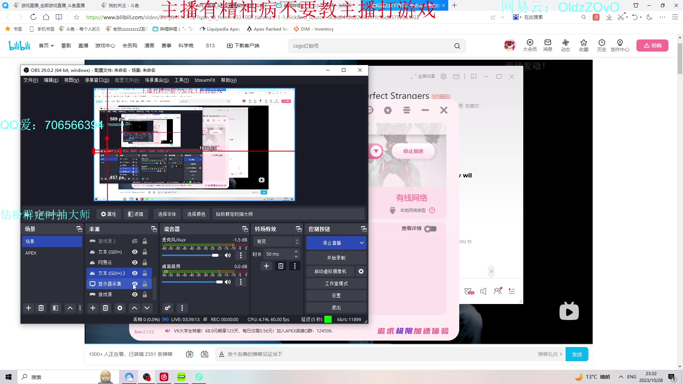Click the 停止加速 button
Screen dimensions: 683x384
[x=413, y=151]
